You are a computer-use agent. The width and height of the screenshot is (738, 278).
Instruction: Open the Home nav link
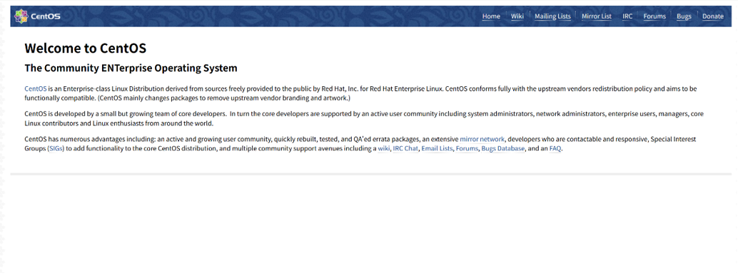pos(491,16)
